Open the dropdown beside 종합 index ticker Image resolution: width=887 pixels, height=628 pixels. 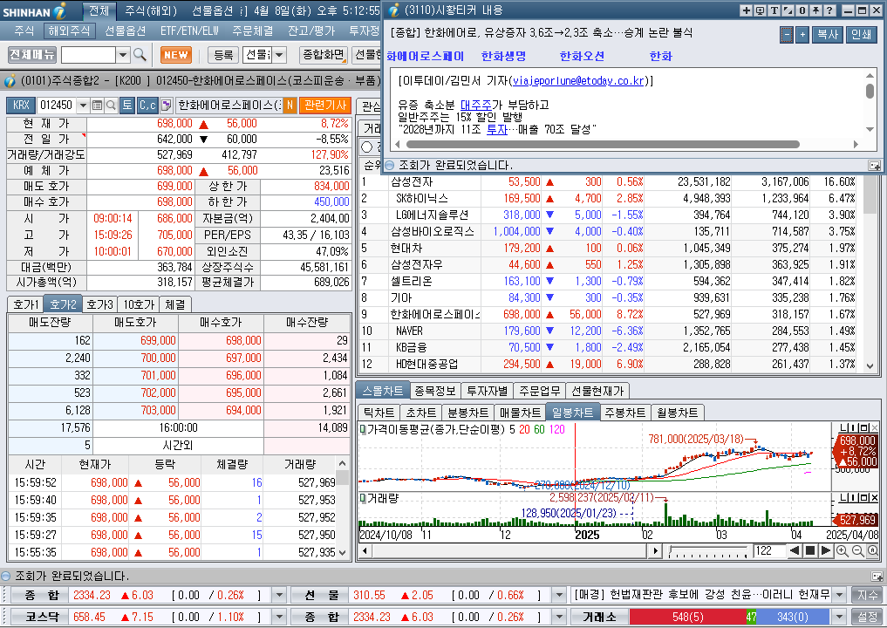tap(279, 595)
